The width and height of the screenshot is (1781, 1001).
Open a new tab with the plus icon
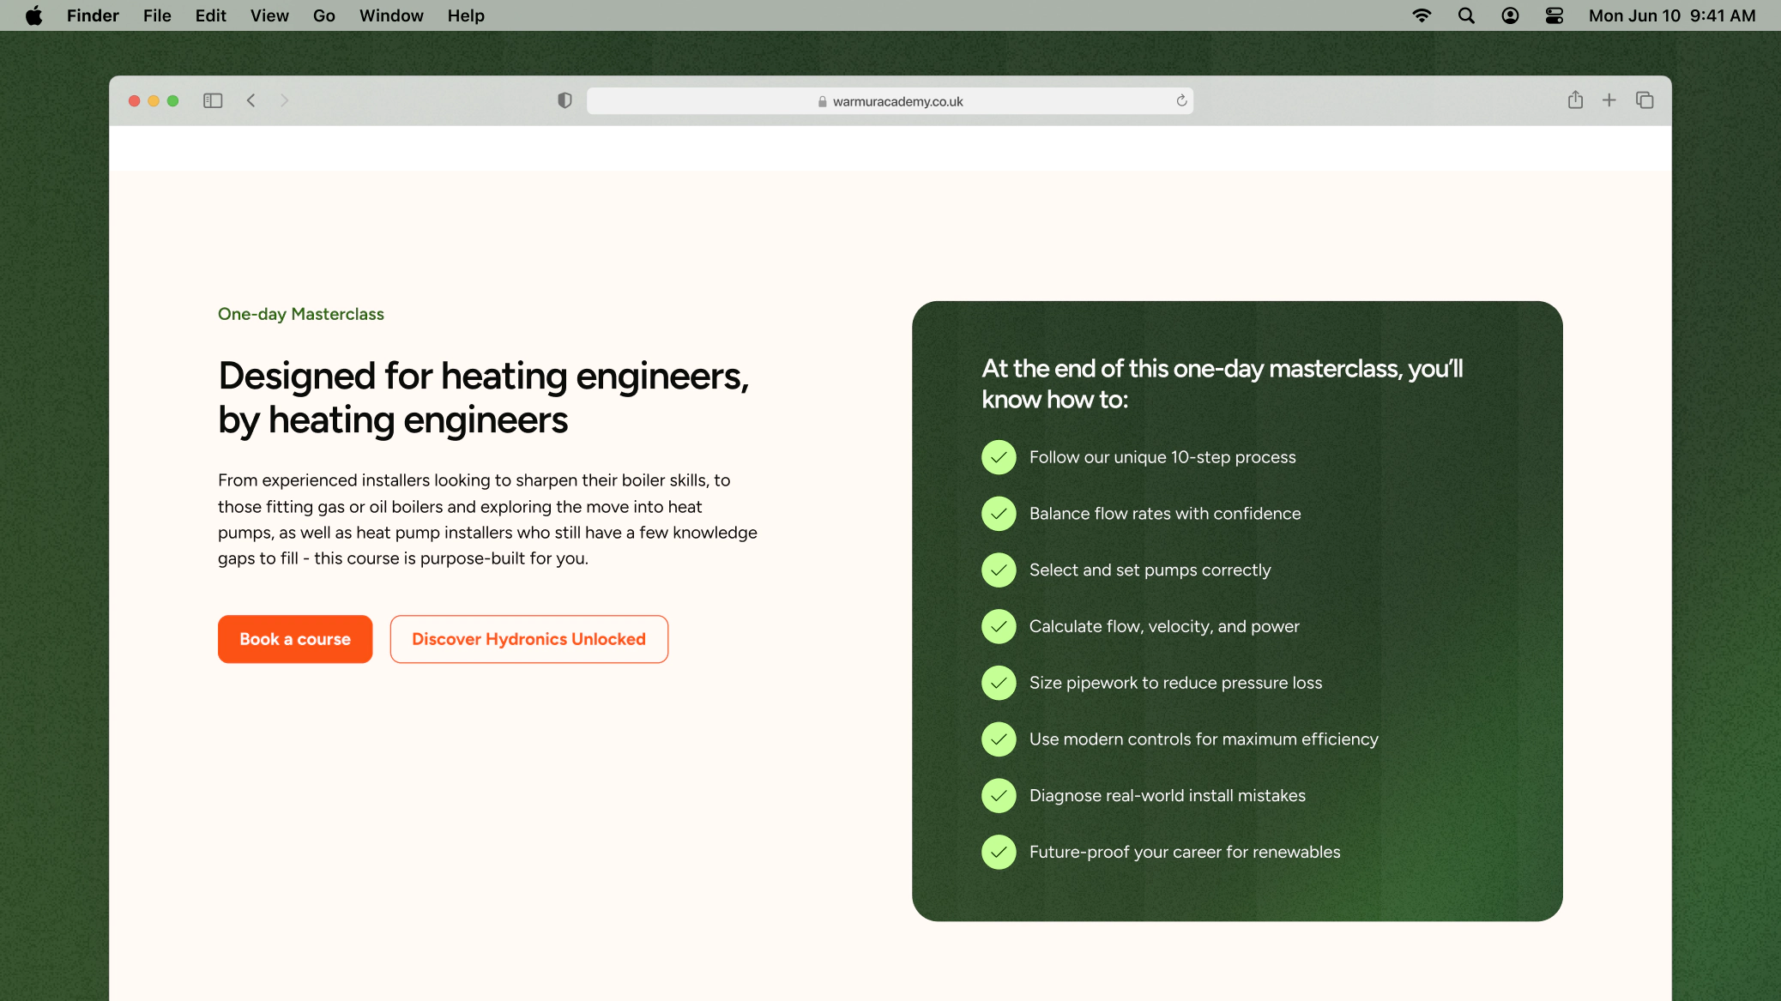click(x=1609, y=100)
